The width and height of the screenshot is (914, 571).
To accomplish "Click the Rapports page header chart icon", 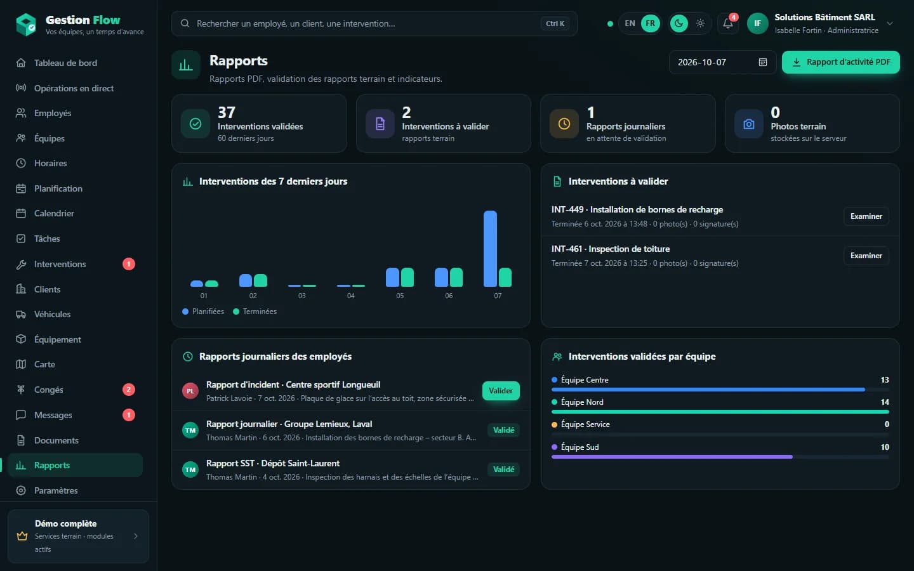I will click(x=186, y=65).
